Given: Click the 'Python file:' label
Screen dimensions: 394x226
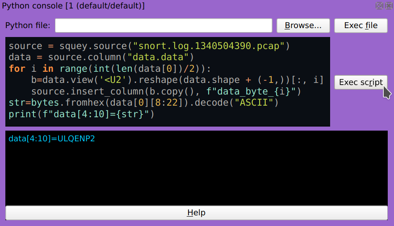Looking at the screenshot, I should (28, 25).
